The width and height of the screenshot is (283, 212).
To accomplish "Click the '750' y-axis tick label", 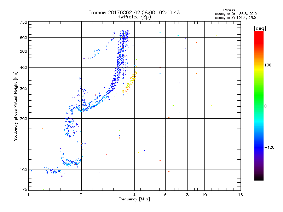I will [23, 22].
